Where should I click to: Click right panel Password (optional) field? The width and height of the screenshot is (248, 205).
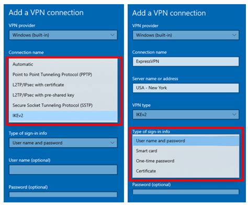pos(186,192)
